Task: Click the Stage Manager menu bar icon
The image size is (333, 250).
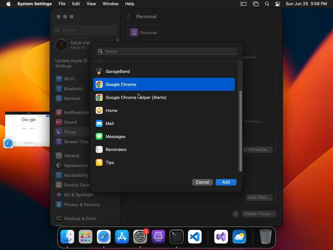Action: [x=243, y=4]
